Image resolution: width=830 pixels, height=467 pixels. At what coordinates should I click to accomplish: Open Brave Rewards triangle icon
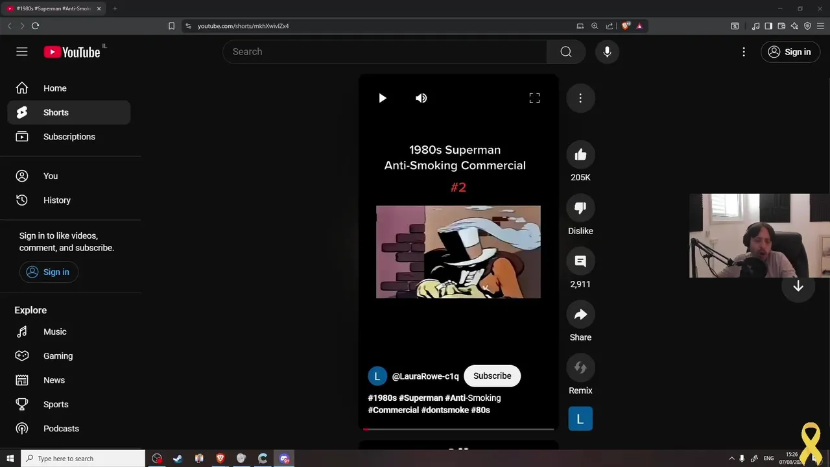(639, 26)
